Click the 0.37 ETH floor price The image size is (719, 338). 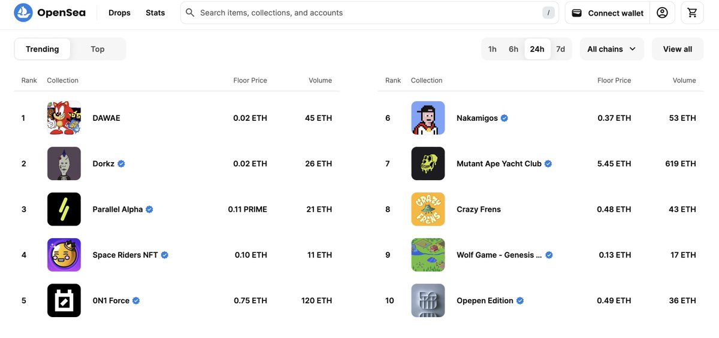(x=614, y=118)
